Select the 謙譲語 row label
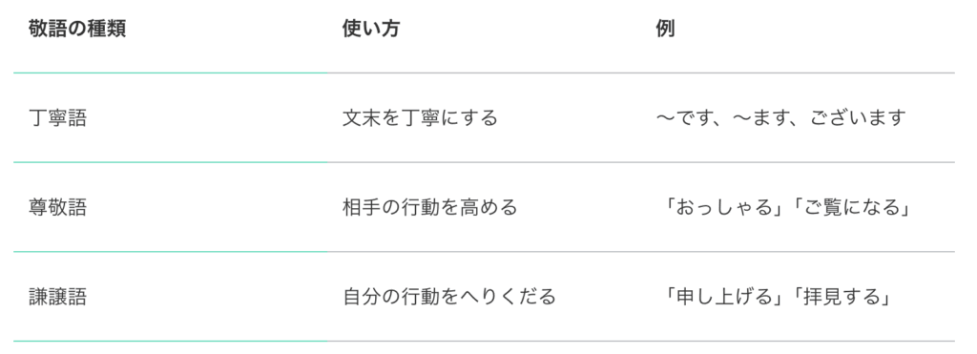Screen dimensions: 977x354 tap(58, 297)
